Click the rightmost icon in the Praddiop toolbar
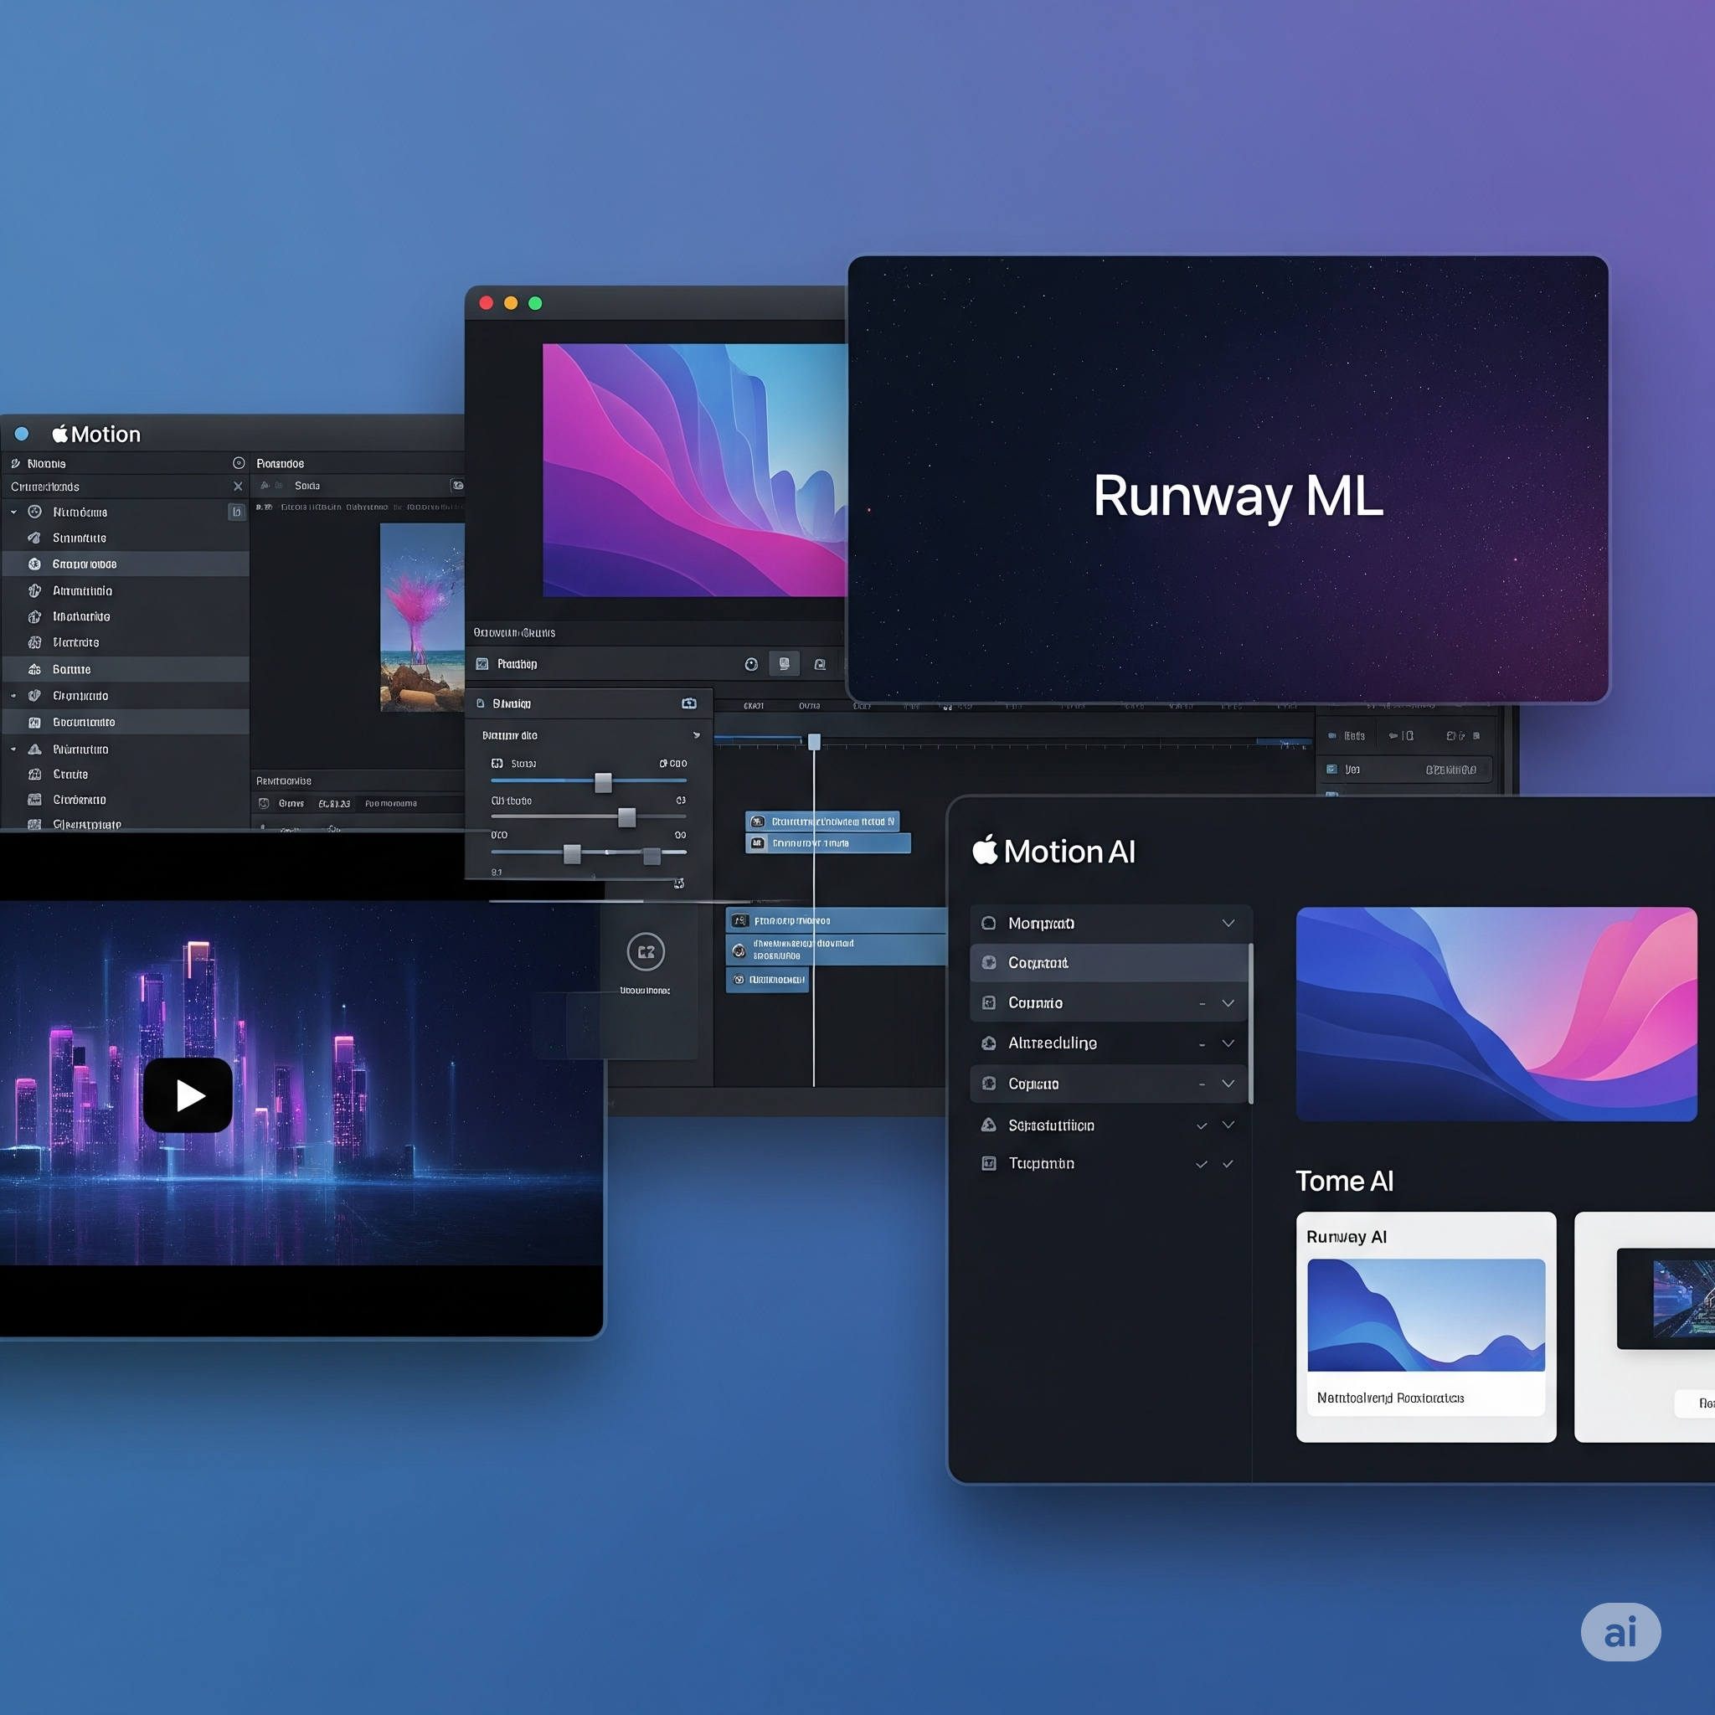This screenshot has width=1715, height=1715. click(x=819, y=664)
